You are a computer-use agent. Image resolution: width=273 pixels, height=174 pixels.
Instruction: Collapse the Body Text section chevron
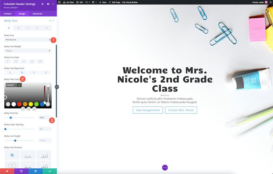click(x=51, y=21)
